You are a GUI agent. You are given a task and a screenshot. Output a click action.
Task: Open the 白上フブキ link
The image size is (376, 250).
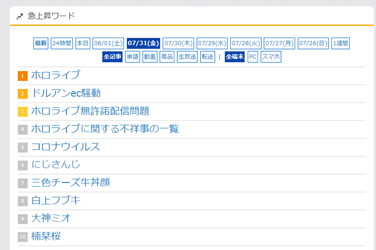click(56, 200)
